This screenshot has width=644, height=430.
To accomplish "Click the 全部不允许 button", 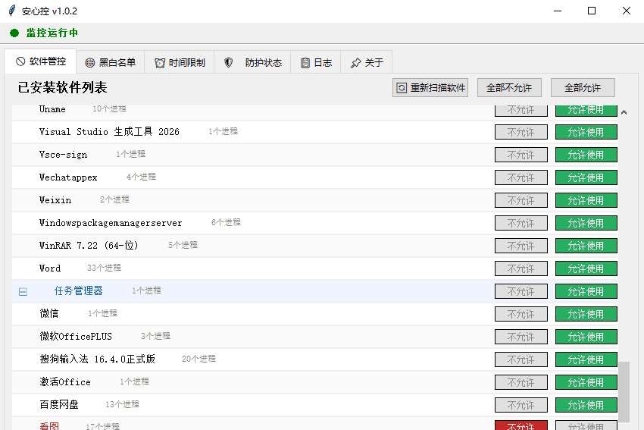I will point(509,87).
